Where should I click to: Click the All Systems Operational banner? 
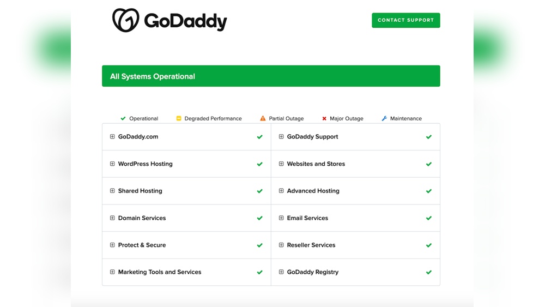[271, 76]
